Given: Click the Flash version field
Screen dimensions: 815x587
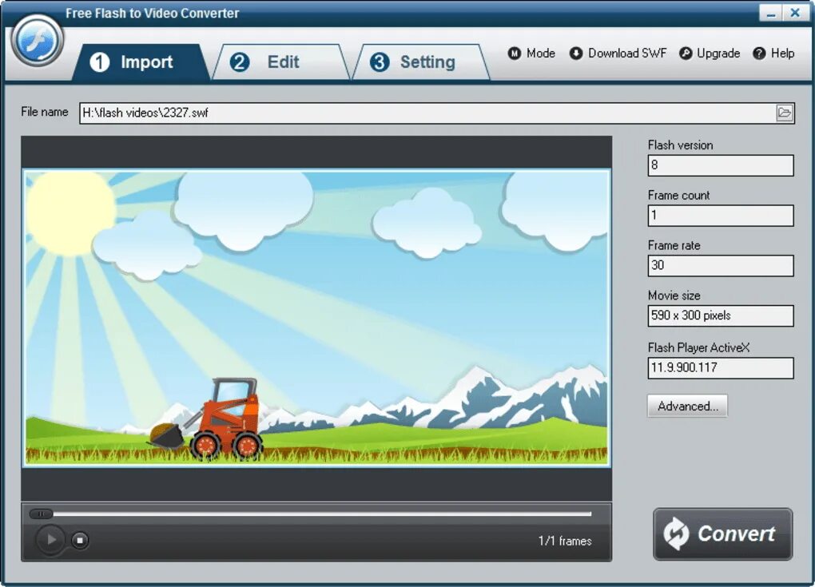Looking at the screenshot, I should pos(721,165).
